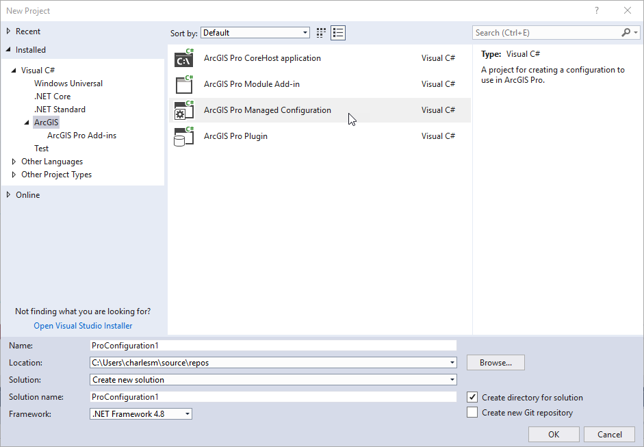Collapse the Visual C# tree node
The height and width of the screenshot is (447, 644).
coord(14,70)
